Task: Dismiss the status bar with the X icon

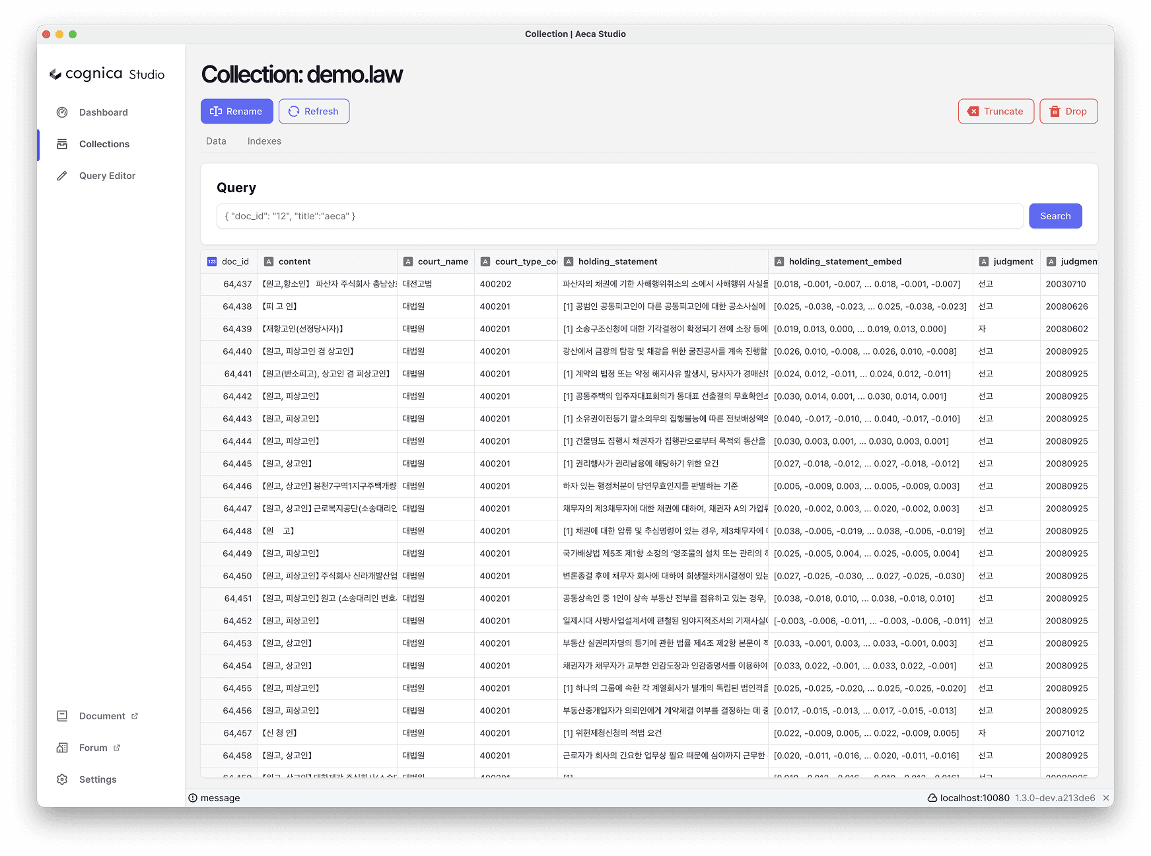Action: (1106, 798)
